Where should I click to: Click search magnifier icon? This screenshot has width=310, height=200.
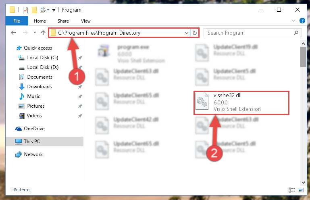click(x=296, y=33)
